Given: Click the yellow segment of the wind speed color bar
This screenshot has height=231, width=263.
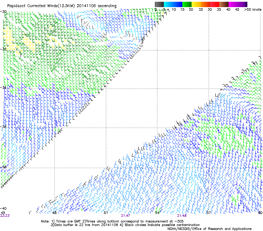Looking at the screenshot, I should click(x=196, y=4).
